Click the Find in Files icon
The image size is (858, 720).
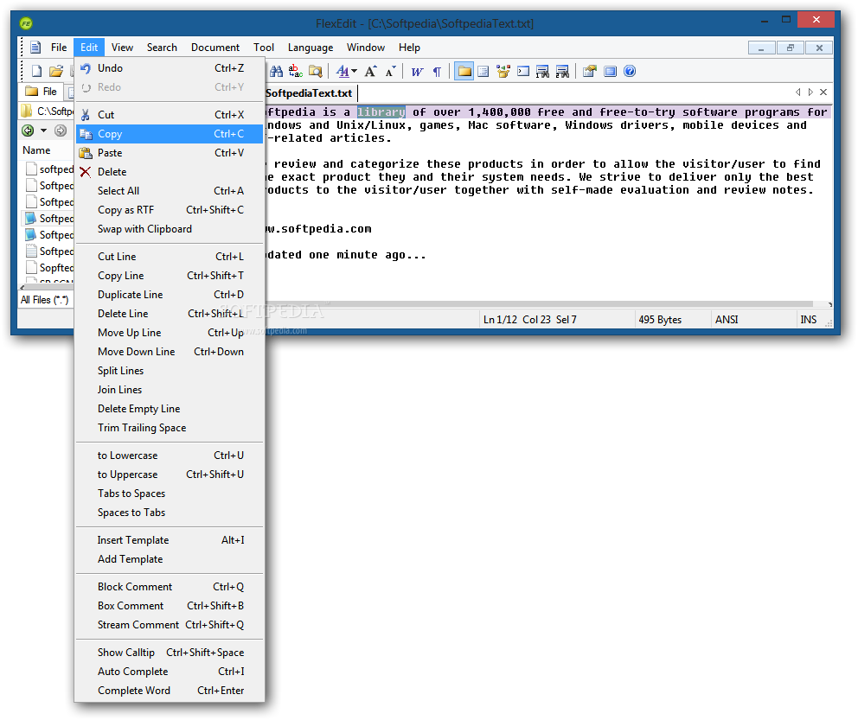point(316,71)
